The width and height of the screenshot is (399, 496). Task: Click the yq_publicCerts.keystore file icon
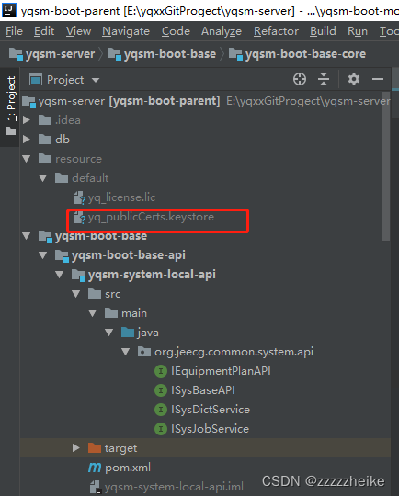[x=79, y=217]
